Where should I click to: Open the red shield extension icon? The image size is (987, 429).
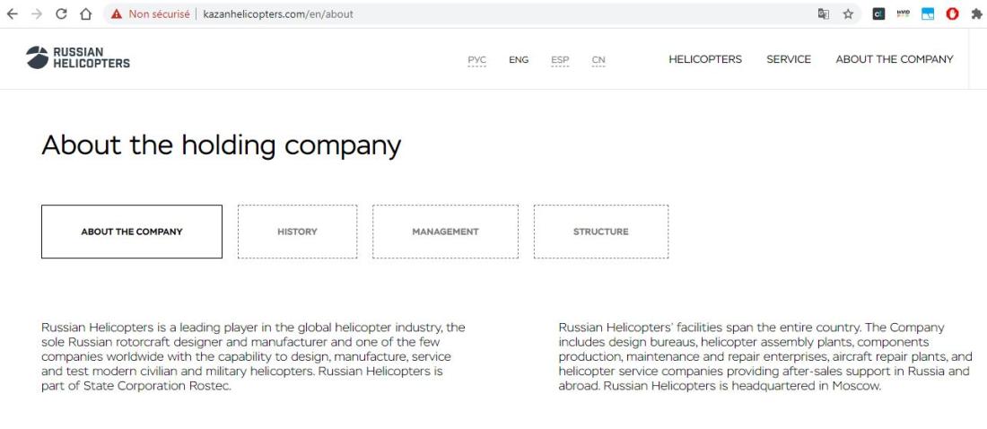(952, 13)
